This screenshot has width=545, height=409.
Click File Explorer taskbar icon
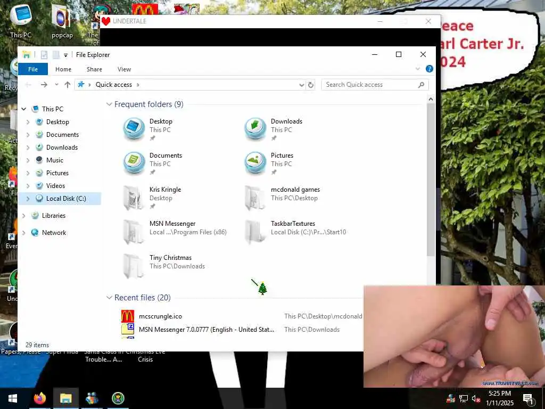point(65,398)
